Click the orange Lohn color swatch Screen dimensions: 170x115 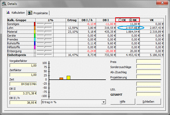coord(35,28)
